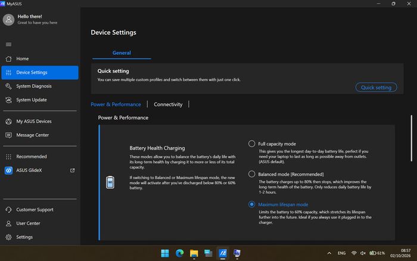Screen dimensions: 417x261
Task: Click the Message Center chat icon
Action: [8, 135]
